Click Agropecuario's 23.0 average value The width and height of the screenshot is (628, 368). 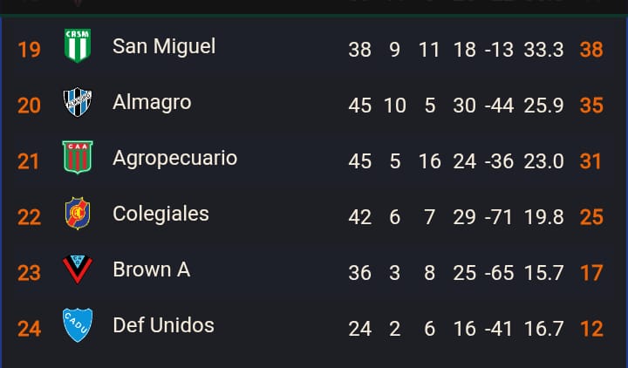tap(543, 161)
